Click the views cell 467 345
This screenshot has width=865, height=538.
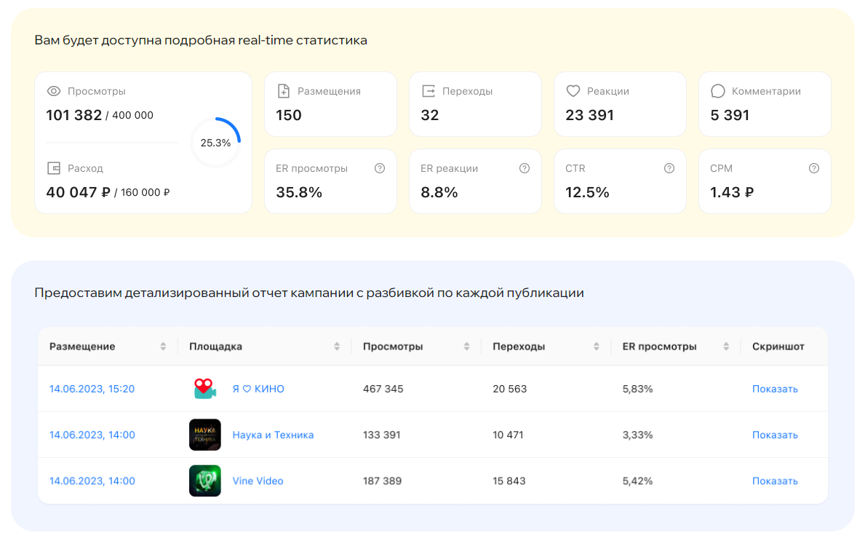coord(383,389)
